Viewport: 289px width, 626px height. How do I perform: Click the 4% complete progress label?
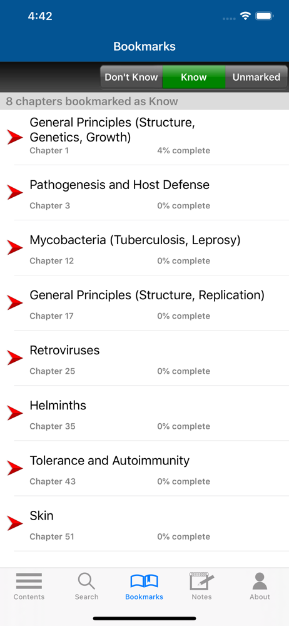[x=184, y=150]
